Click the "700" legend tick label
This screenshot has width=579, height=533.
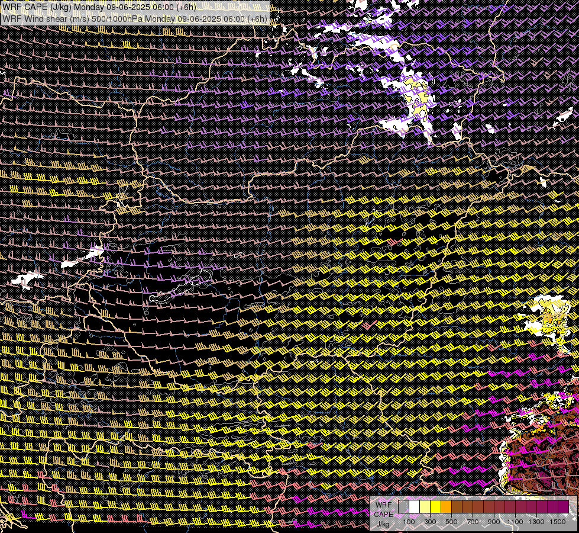pyautogui.click(x=473, y=522)
